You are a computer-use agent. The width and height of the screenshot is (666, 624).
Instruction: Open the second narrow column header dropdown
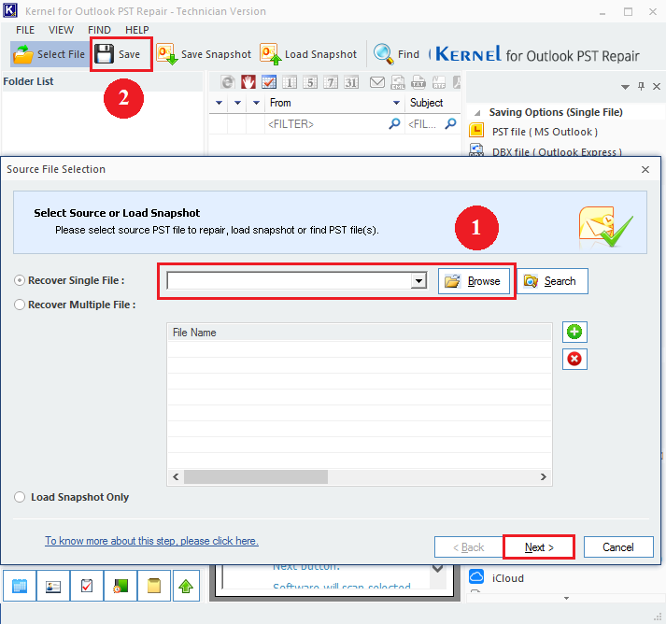point(238,103)
